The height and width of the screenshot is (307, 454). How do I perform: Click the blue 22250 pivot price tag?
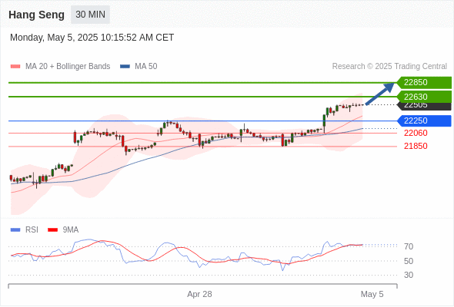click(424, 120)
